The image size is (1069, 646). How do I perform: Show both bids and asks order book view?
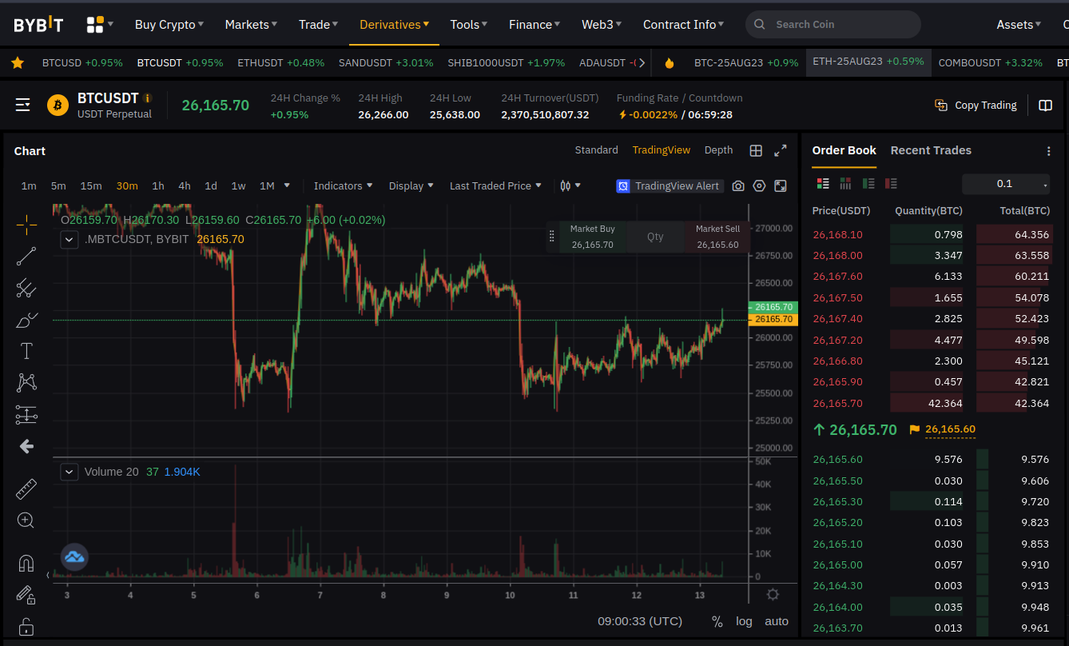(x=823, y=183)
